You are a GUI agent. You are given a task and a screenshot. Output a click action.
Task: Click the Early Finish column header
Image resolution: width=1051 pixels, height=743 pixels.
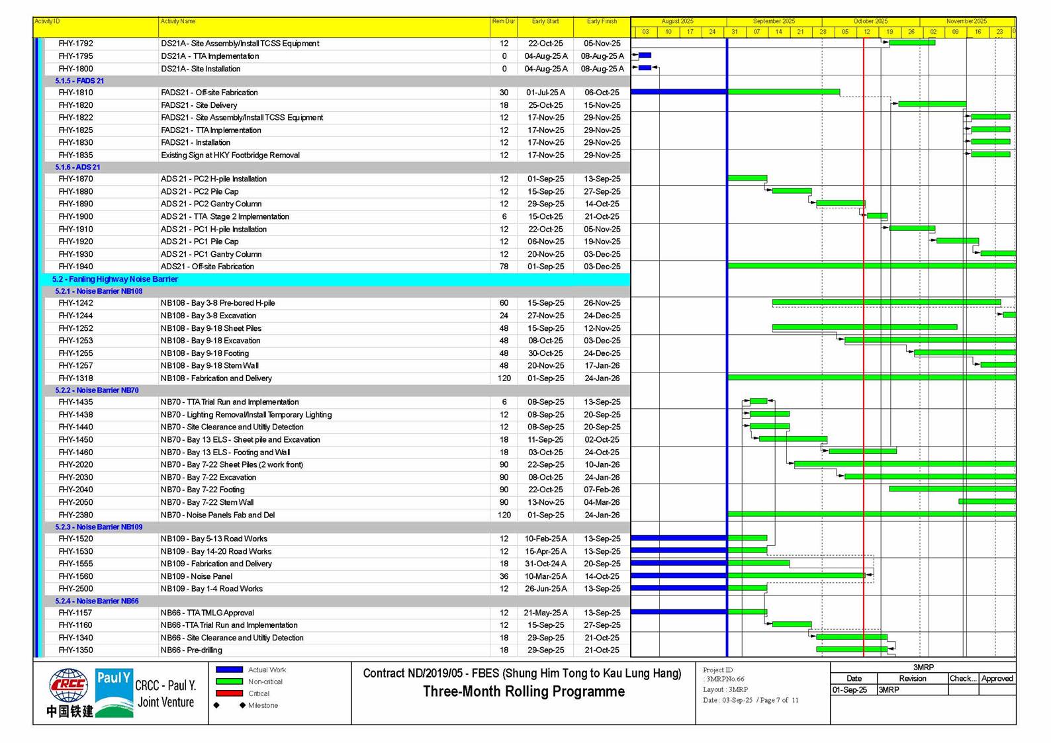click(x=602, y=27)
